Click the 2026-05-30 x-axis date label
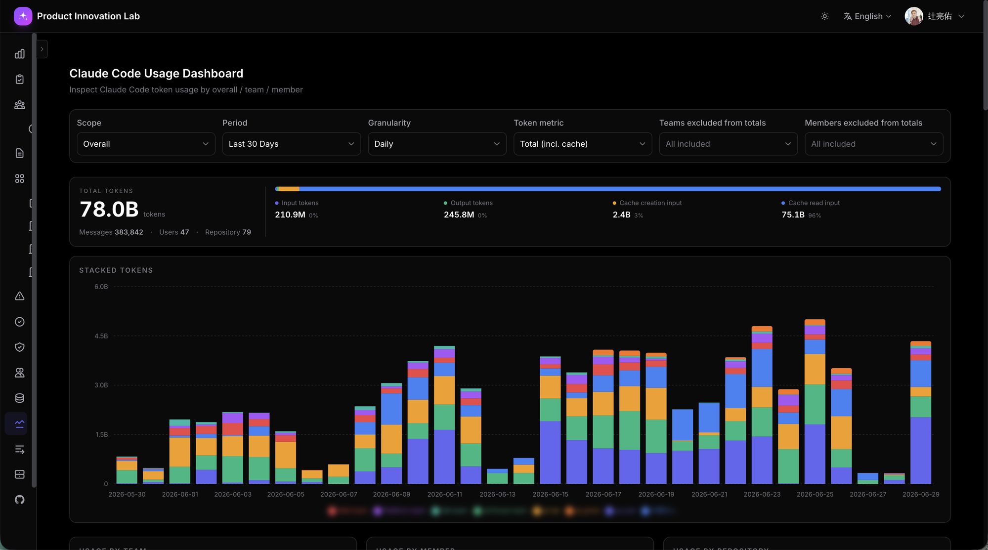Viewport: 988px width, 550px height. (127, 494)
